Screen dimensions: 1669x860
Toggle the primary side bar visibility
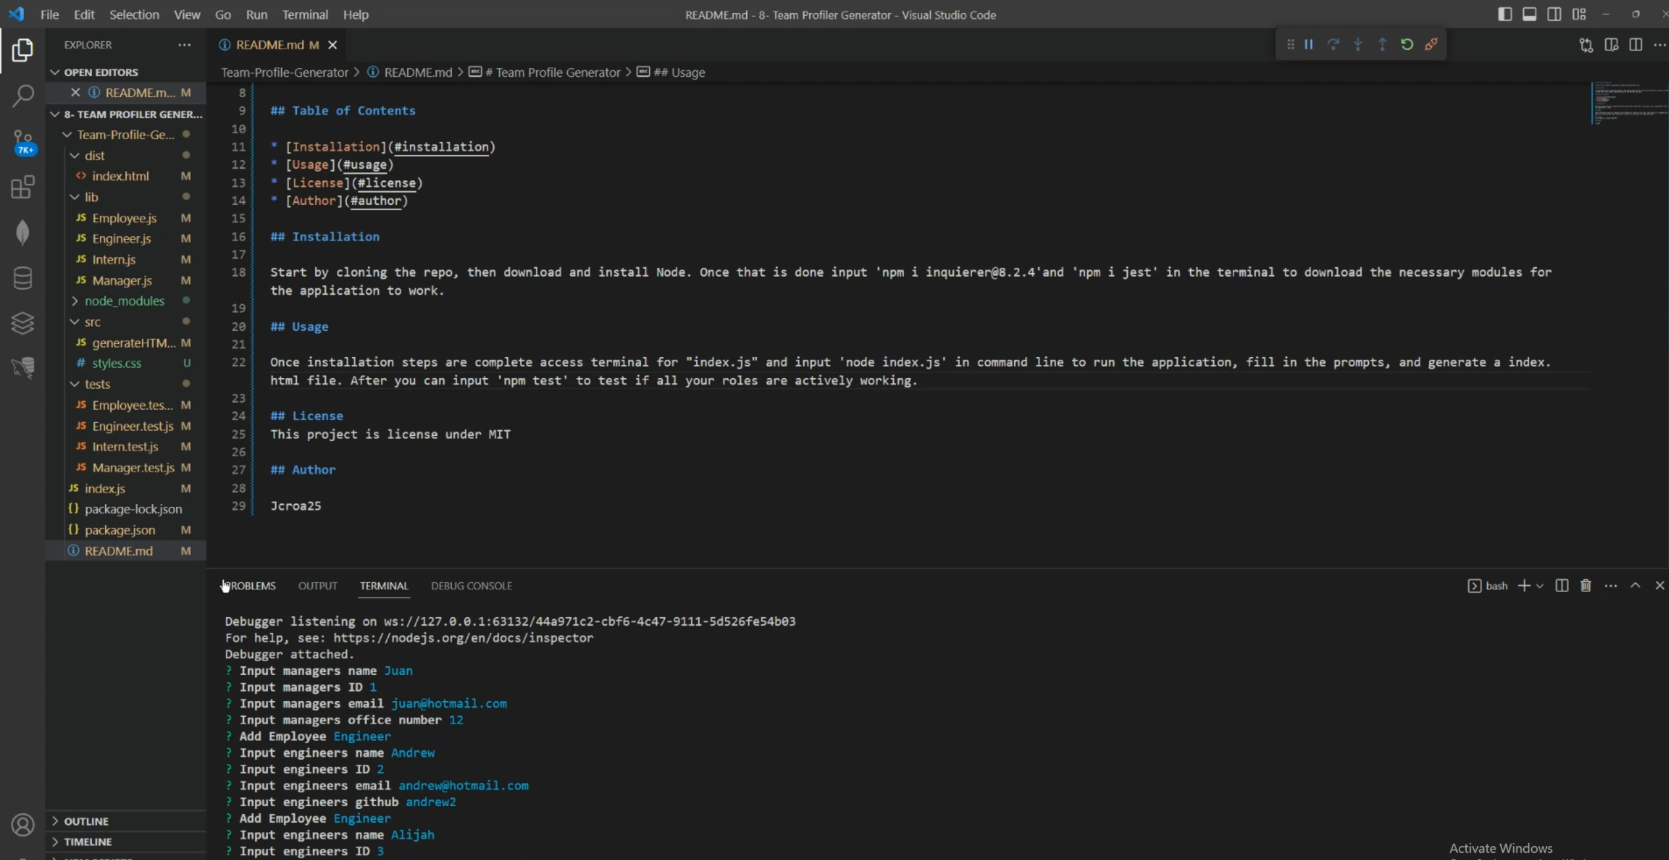[1504, 14]
